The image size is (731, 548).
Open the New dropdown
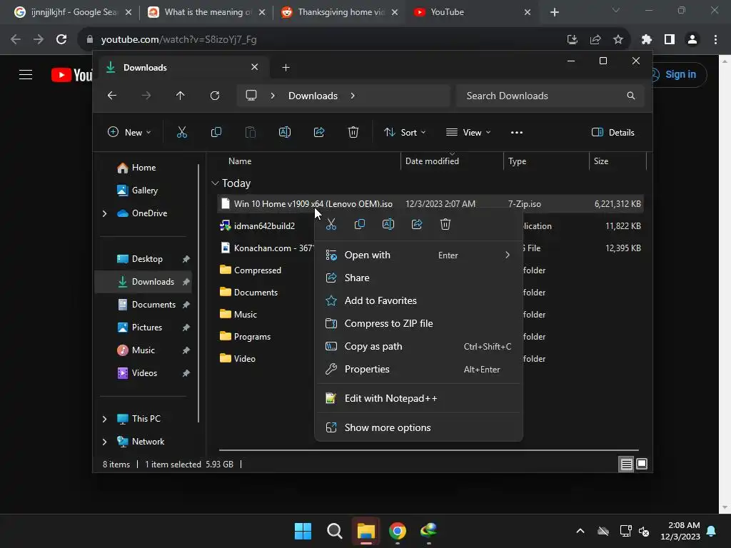pyautogui.click(x=129, y=133)
